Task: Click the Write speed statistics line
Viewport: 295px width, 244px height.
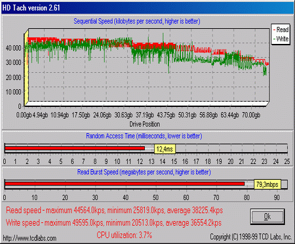Action: (113, 223)
